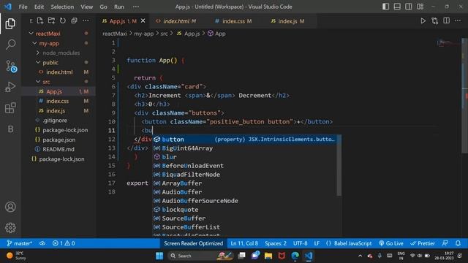Open Run and Debug view

(x=10, y=87)
